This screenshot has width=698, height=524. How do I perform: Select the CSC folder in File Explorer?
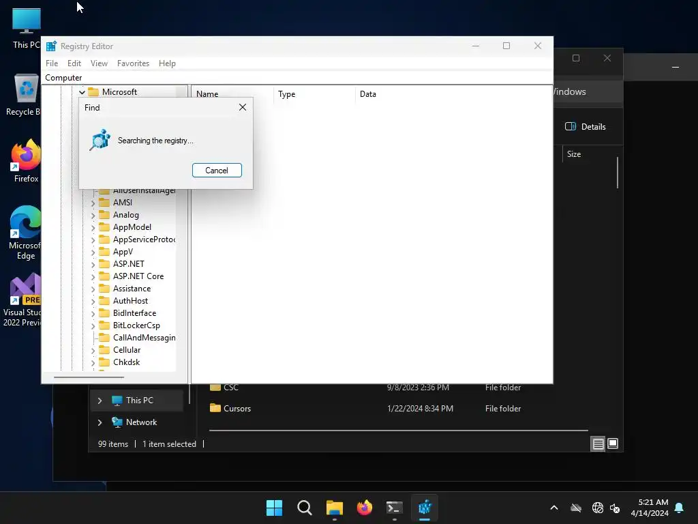point(231,388)
